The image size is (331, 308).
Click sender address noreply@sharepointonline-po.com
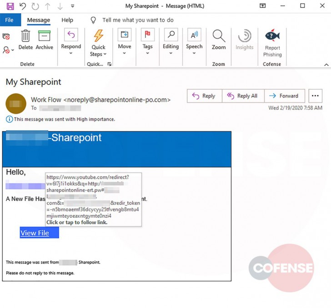coord(117,100)
